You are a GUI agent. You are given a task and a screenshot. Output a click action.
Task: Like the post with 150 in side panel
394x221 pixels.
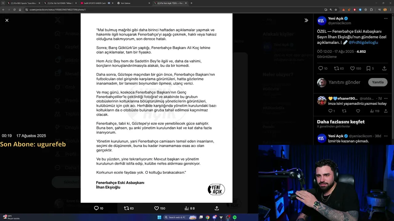click(356, 68)
